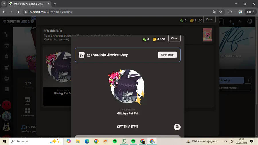View site information icon in address bar

pyautogui.click(x=26, y=12)
